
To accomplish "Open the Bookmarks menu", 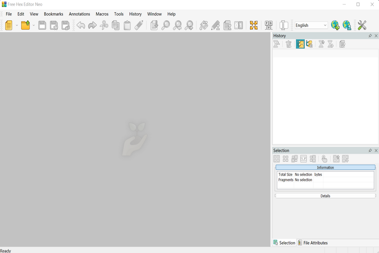I will (x=53, y=14).
